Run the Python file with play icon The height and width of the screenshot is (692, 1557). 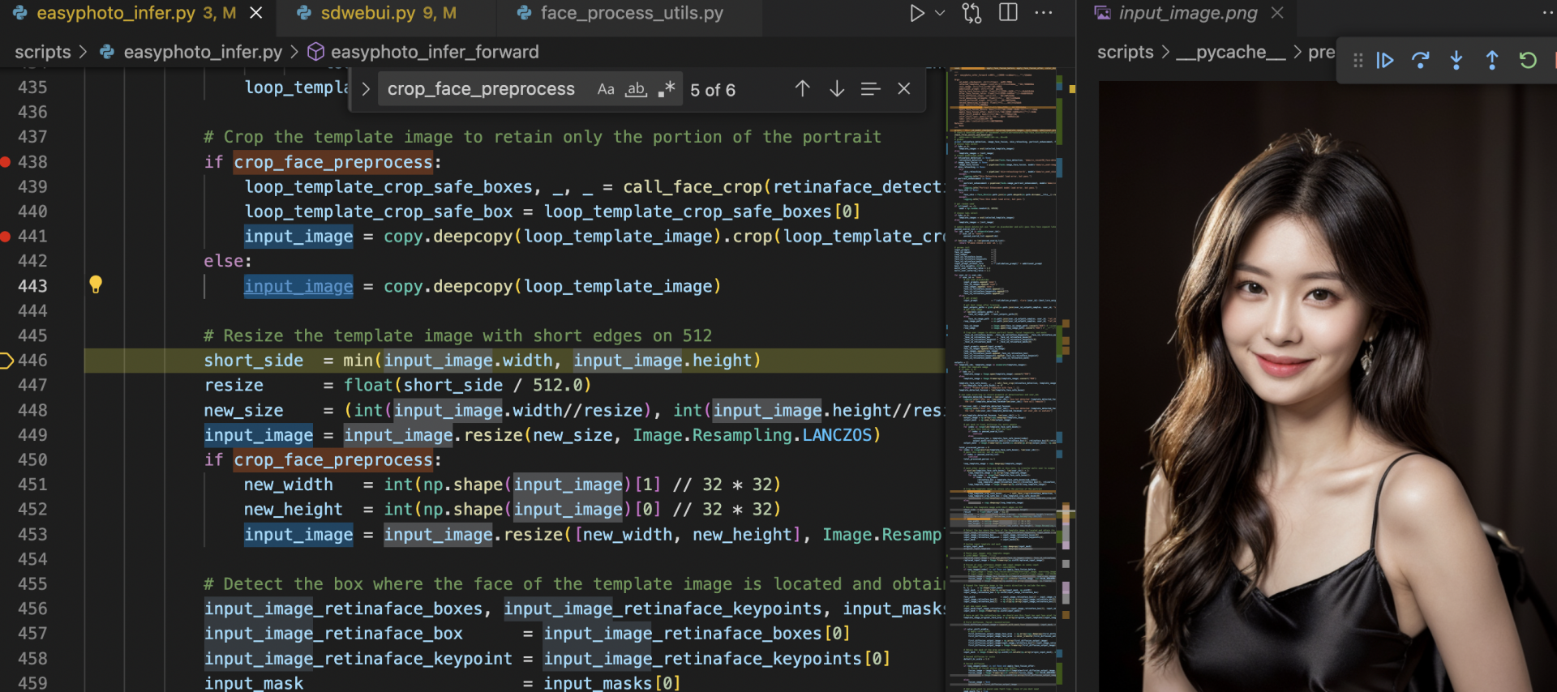coord(916,14)
